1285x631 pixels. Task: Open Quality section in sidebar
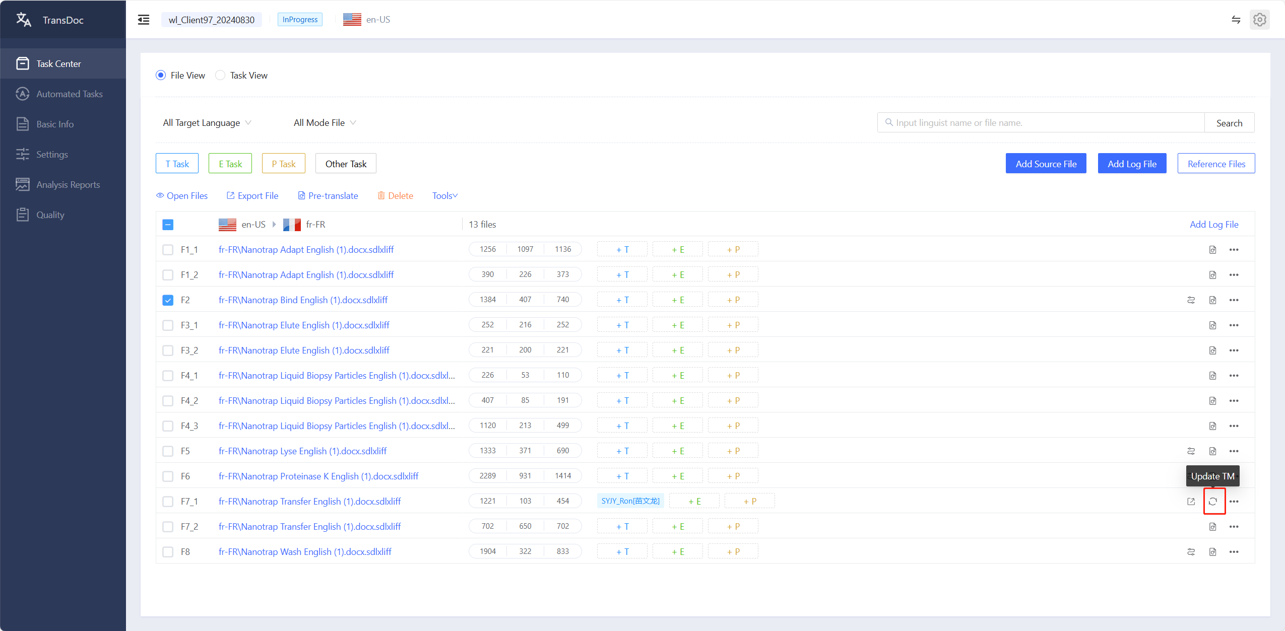(x=63, y=215)
